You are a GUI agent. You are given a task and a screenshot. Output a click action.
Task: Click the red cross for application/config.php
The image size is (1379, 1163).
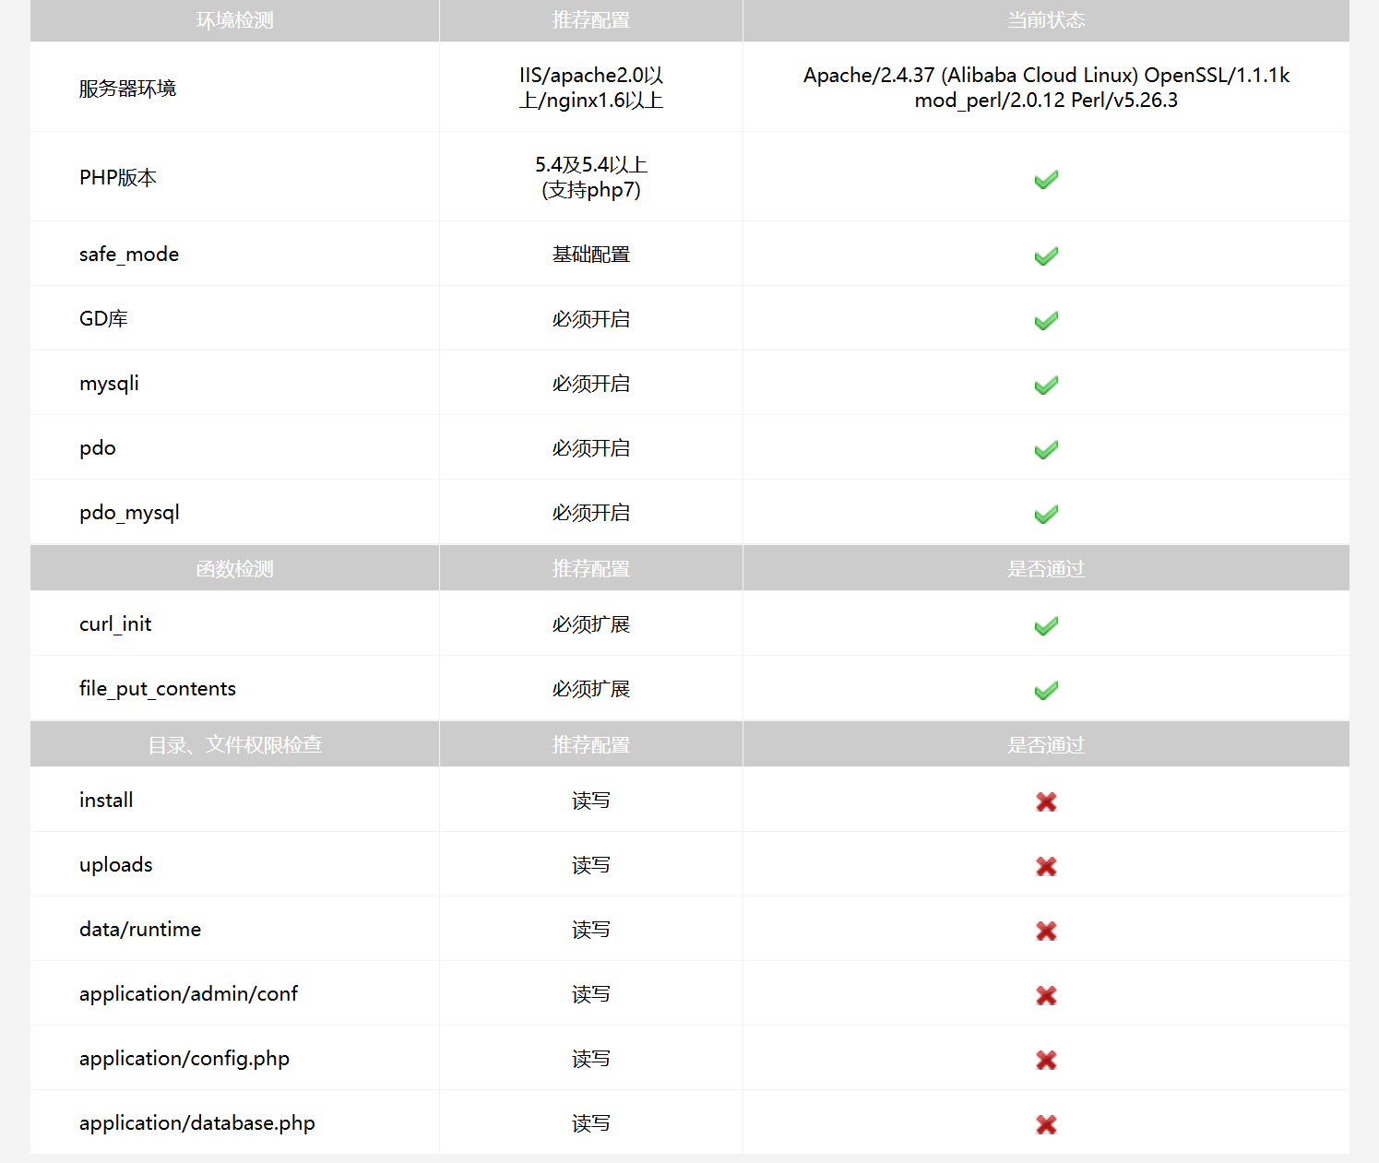(x=1046, y=1060)
